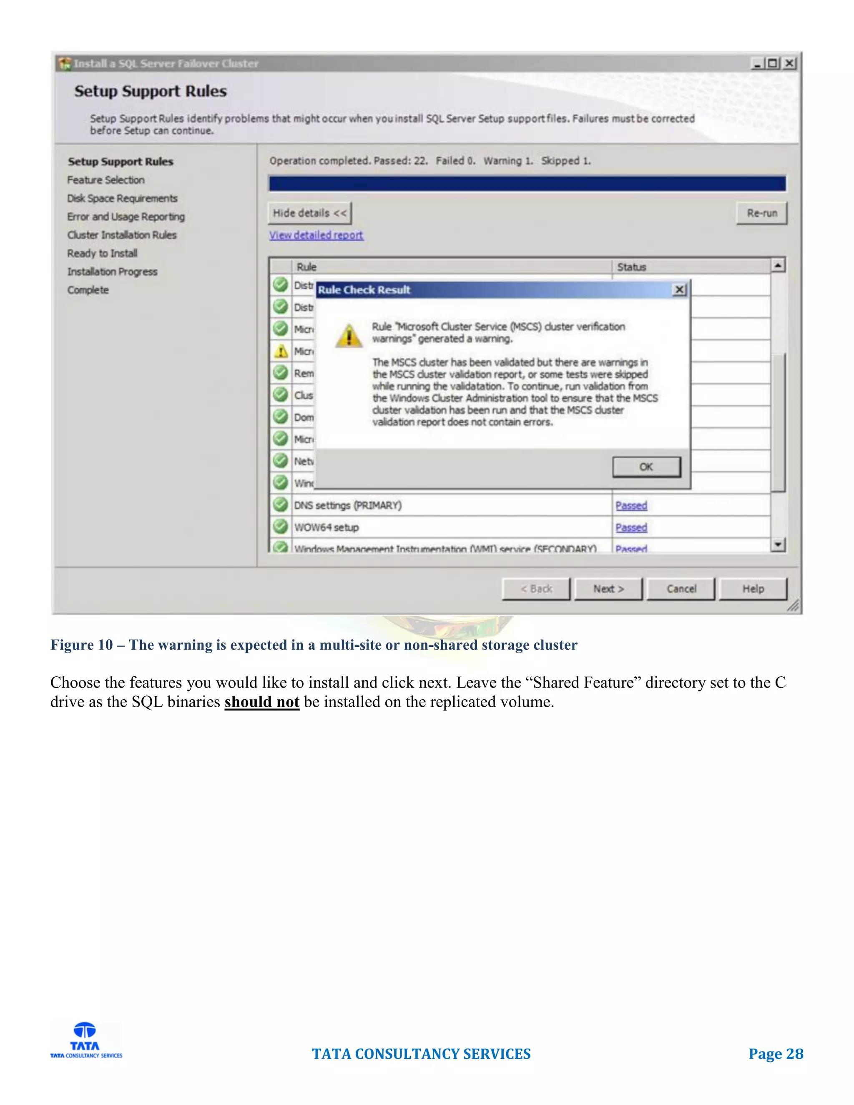
Task: Click green check icon beside Rem rule
Action: (280, 372)
